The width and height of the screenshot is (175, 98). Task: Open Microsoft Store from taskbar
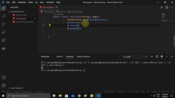[66, 96]
